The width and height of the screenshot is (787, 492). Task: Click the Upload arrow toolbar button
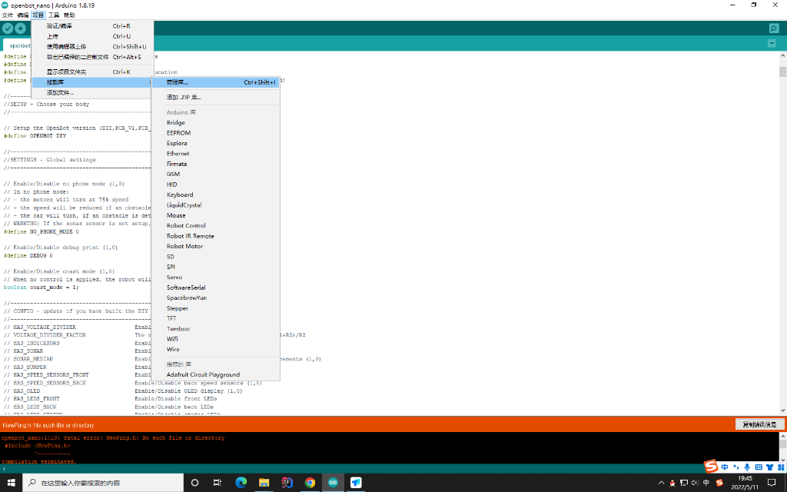pos(21,28)
